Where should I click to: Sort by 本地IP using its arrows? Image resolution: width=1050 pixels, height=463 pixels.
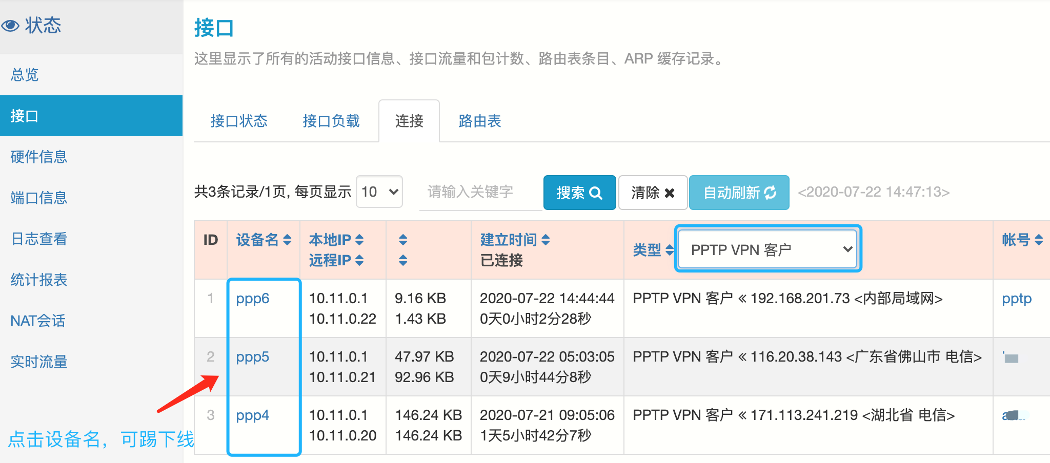[359, 240]
